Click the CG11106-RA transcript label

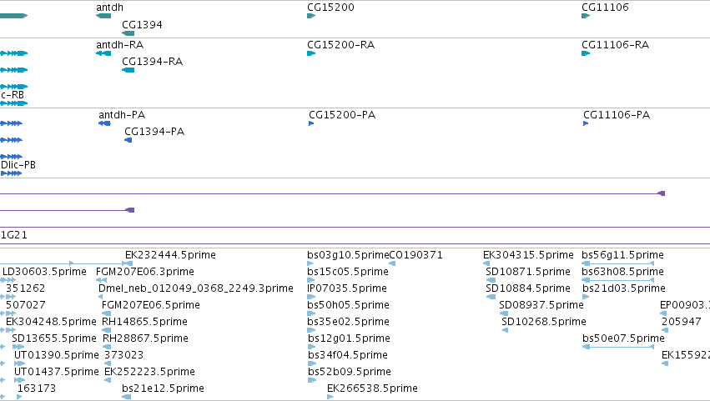[x=615, y=45]
